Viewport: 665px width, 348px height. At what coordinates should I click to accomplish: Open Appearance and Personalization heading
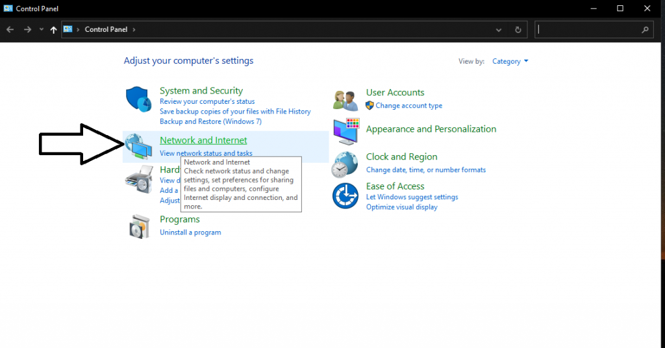tap(431, 129)
